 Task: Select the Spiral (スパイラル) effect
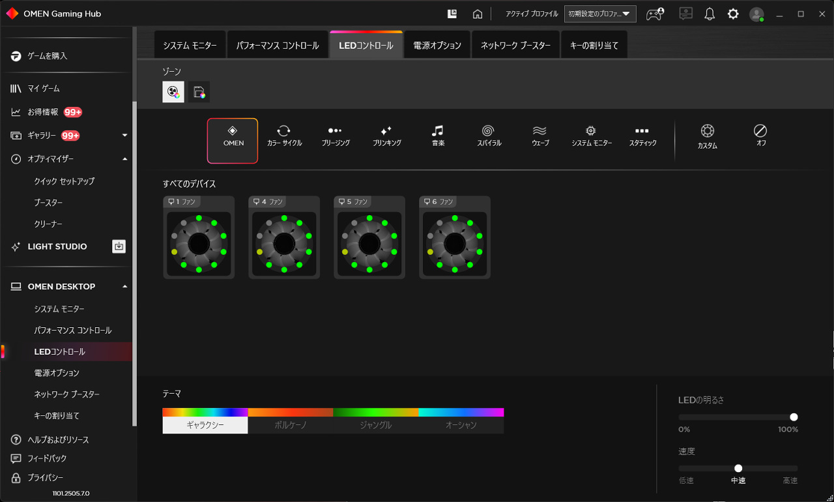point(489,136)
